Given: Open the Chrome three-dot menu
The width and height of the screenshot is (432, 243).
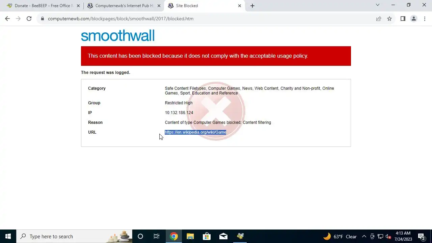Looking at the screenshot, I should tap(425, 19).
